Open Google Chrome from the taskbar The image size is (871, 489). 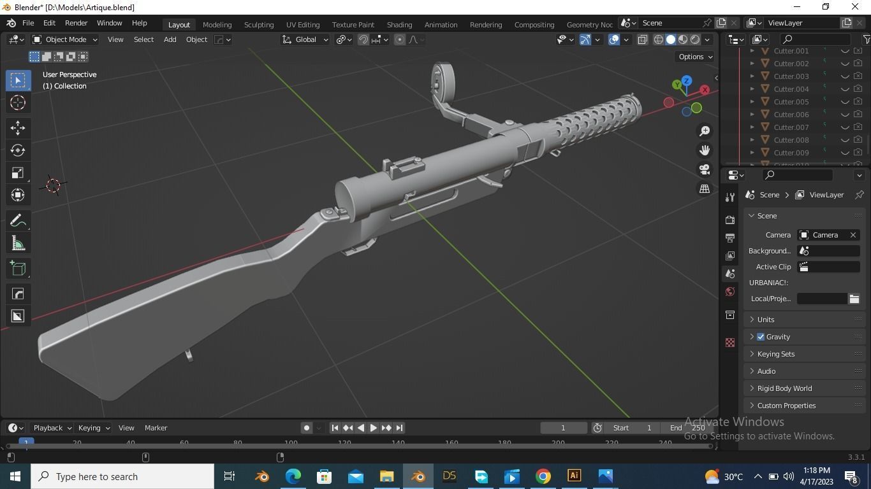tap(543, 476)
